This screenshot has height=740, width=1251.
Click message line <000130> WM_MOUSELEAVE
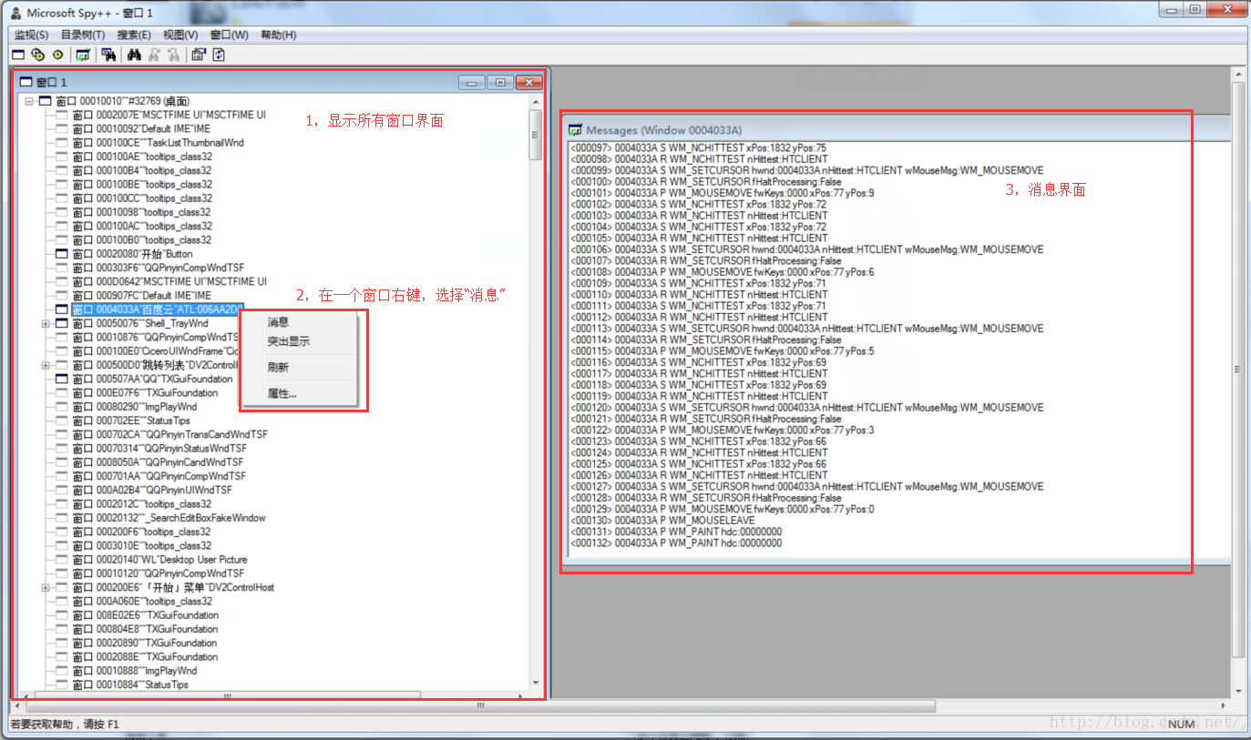coord(662,521)
